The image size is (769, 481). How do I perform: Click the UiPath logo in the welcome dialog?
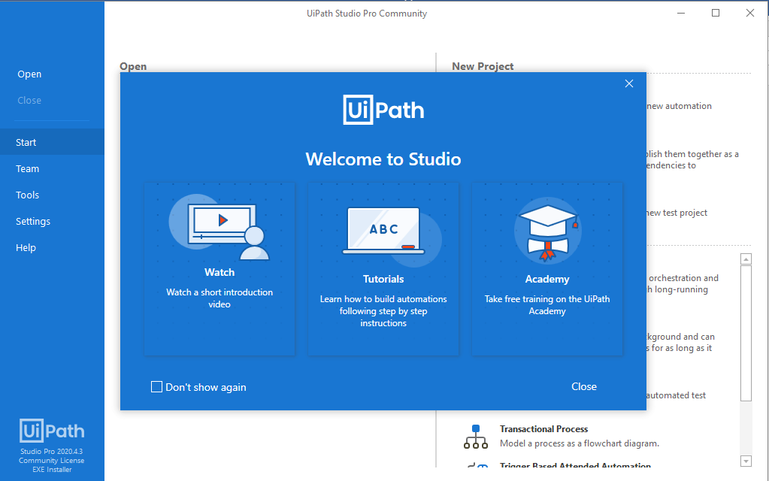[383, 110]
